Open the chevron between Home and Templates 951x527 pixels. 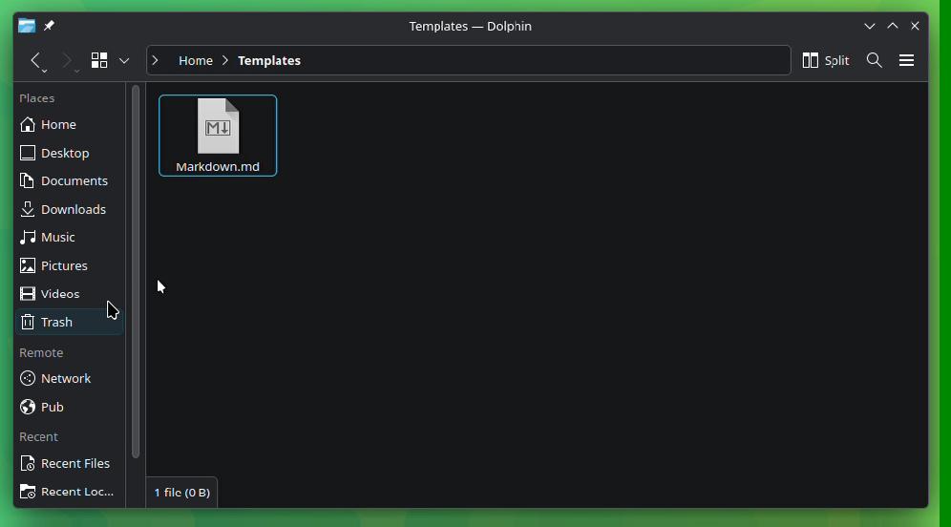[225, 61]
